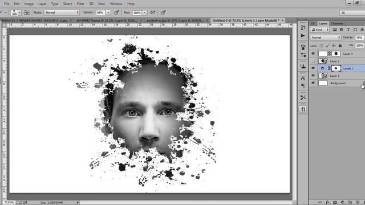Open the tool preset picker arrow

click(x=6, y=13)
